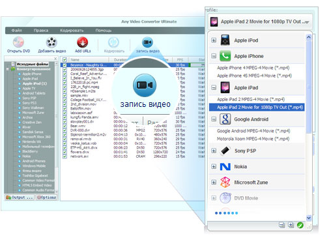Select Apple iPhone 4S MPEG-4 Movie profile
The height and width of the screenshot is (247, 320).
254,76
